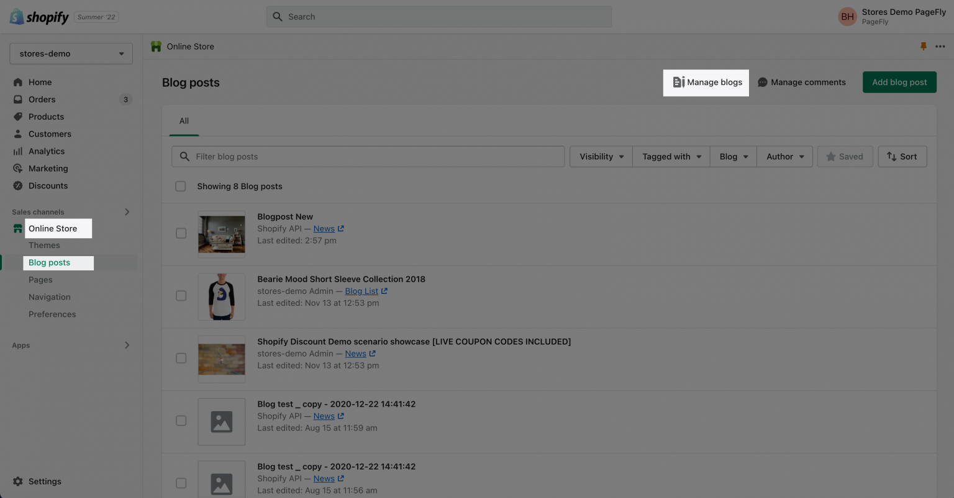Click the Orders badge showing 3
Viewport: 954px width, 498px height.
coord(125,99)
